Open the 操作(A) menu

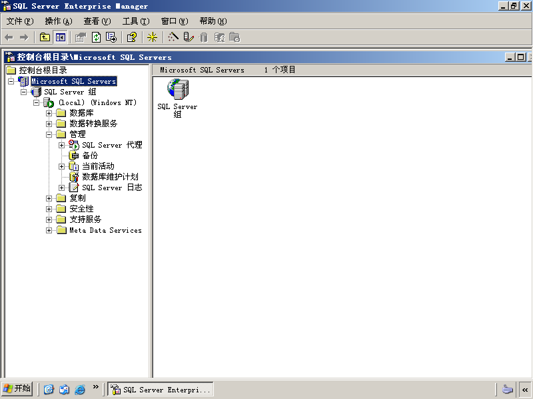[59, 21]
